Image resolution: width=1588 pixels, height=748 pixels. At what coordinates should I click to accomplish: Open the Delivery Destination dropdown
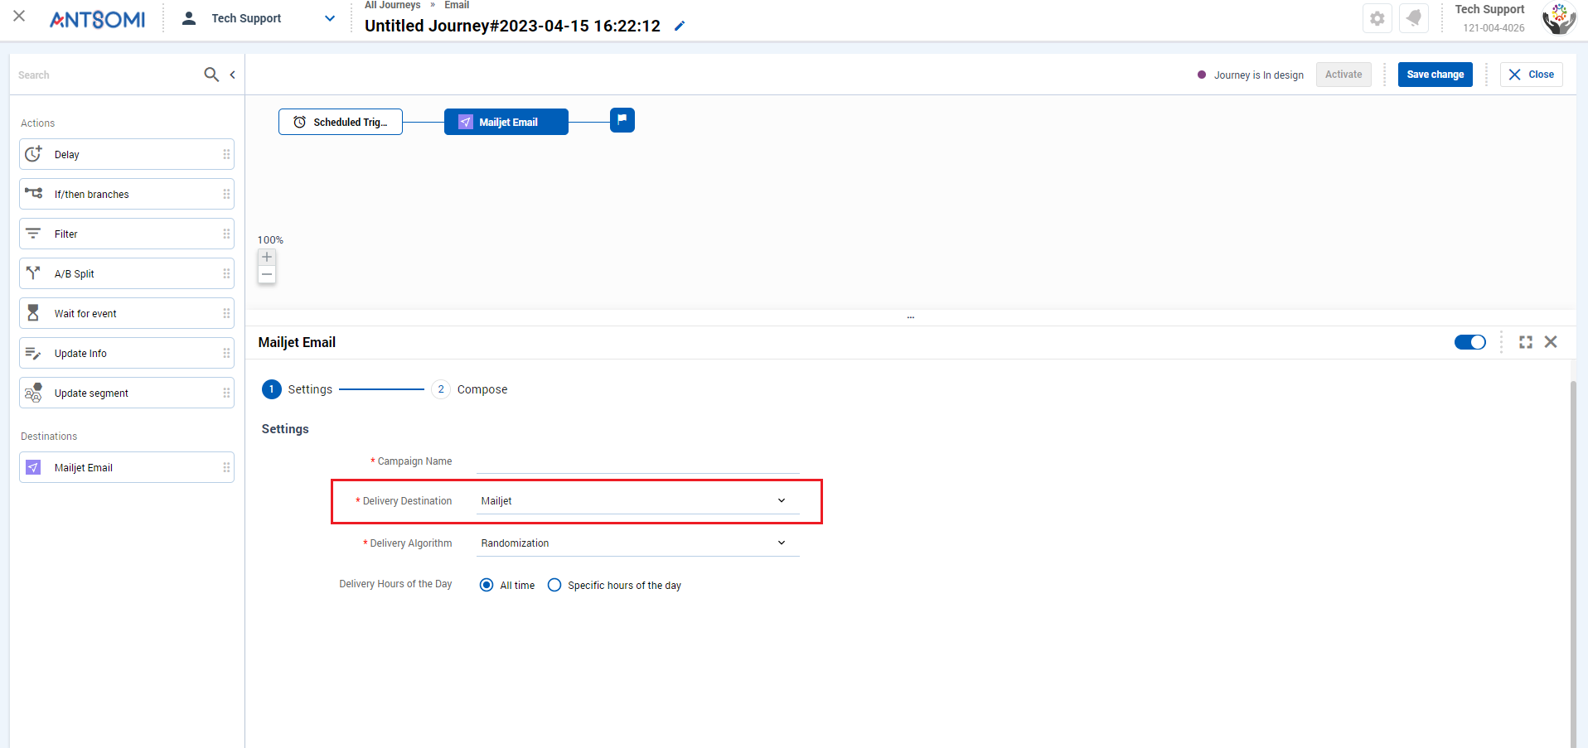638,501
